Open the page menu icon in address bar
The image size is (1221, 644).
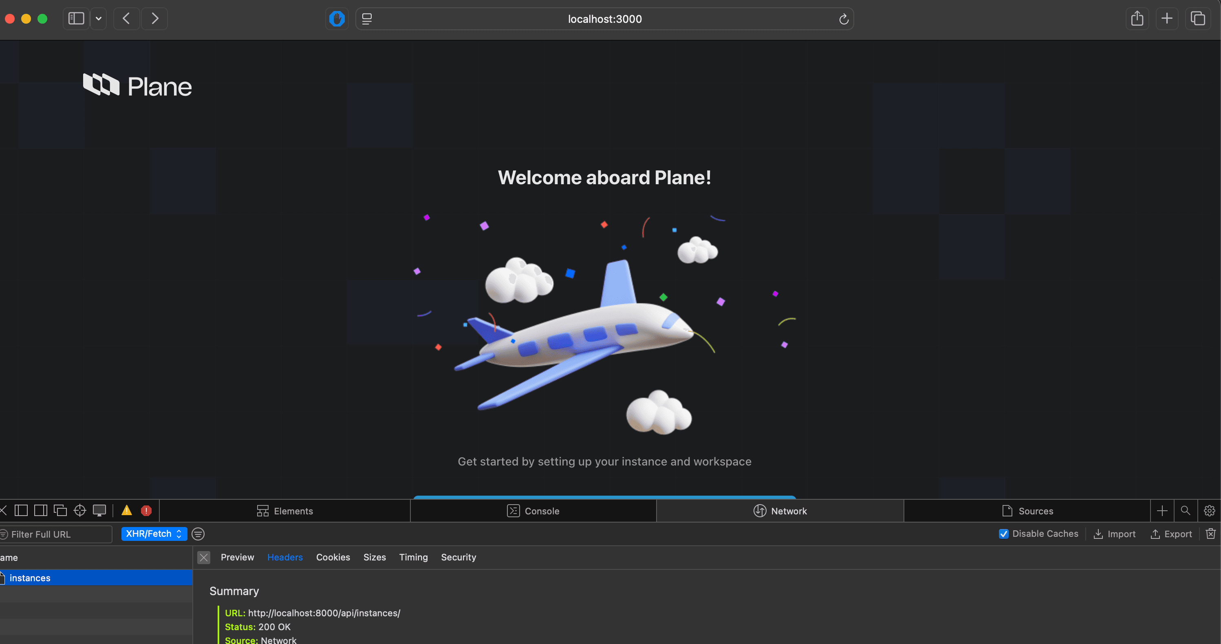[367, 19]
